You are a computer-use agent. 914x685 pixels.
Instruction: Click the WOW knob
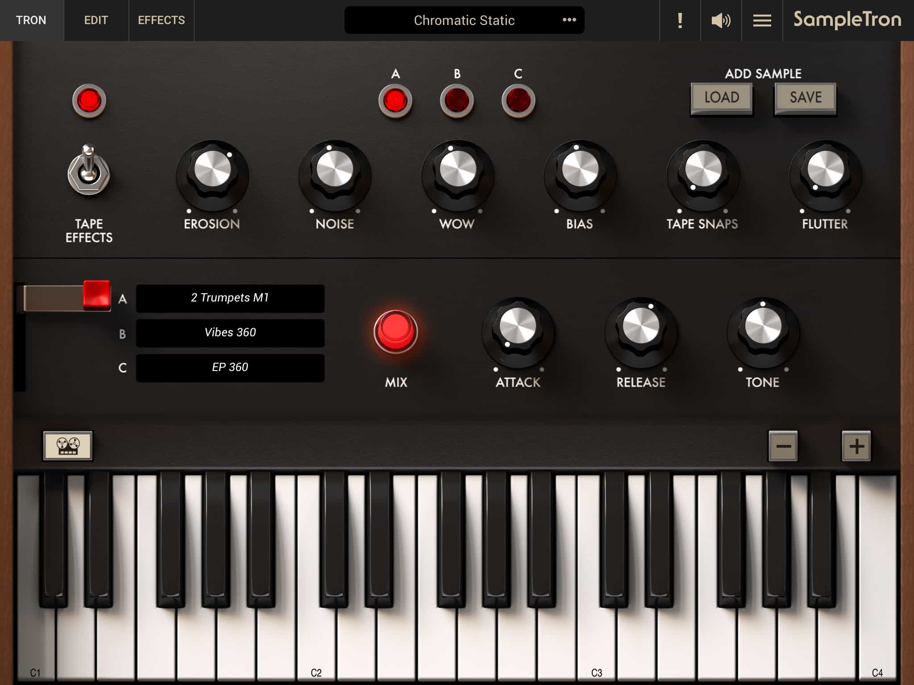[457, 174]
